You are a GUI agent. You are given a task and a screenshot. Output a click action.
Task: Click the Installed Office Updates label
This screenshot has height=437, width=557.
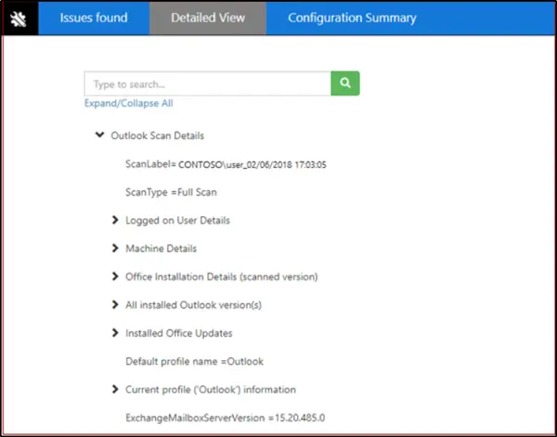pyautogui.click(x=179, y=333)
